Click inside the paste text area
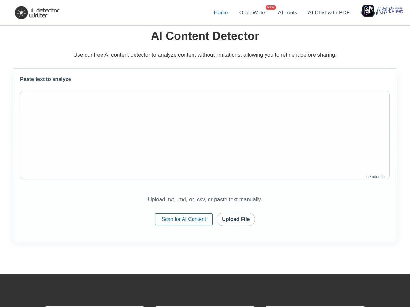Viewport: 410px width, 307px height. pyautogui.click(x=205, y=135)
